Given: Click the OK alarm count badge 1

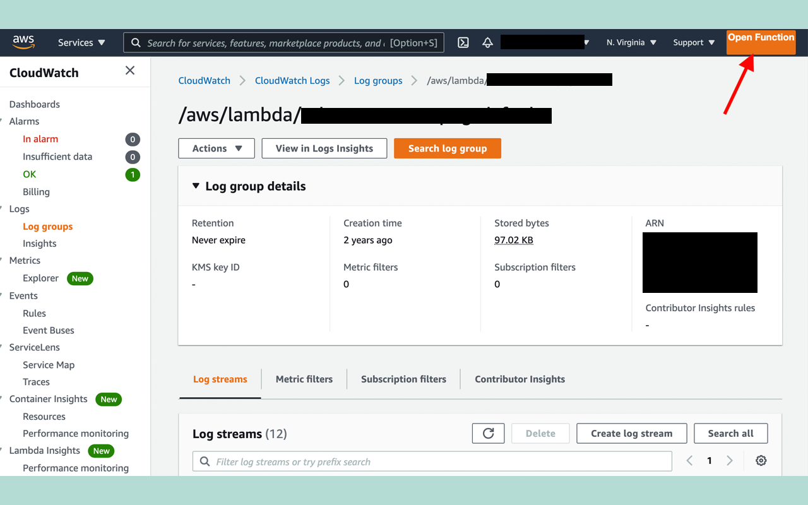Looking at the screenshot, I should [x=133, y=175].
